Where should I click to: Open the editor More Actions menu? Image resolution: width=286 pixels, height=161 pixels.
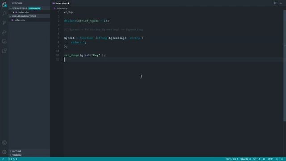click(x=281, y=3)
